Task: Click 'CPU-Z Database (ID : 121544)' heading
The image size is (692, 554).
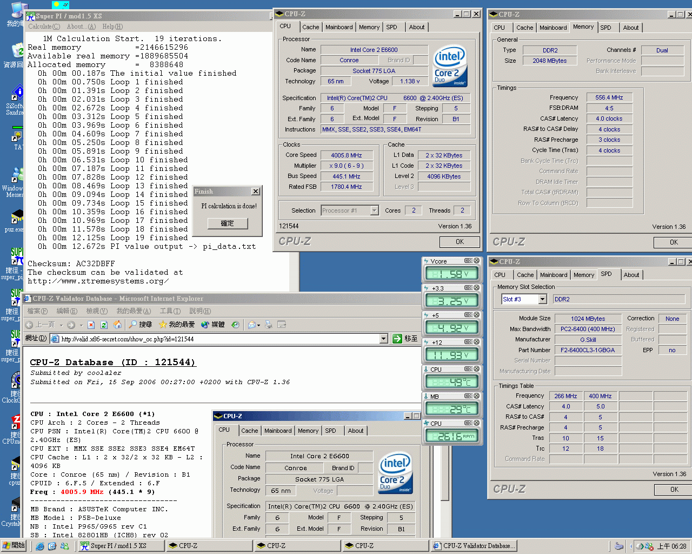Action: pyautogui.click(x=113, y=362)
